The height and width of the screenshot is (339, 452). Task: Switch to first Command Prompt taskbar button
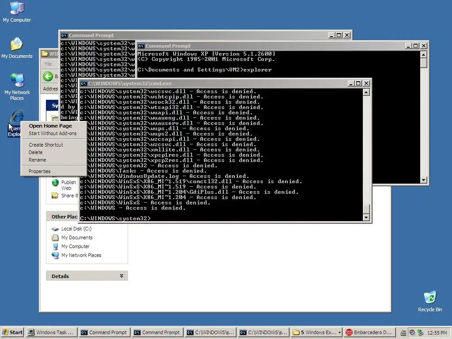click(x=105, y=332)
